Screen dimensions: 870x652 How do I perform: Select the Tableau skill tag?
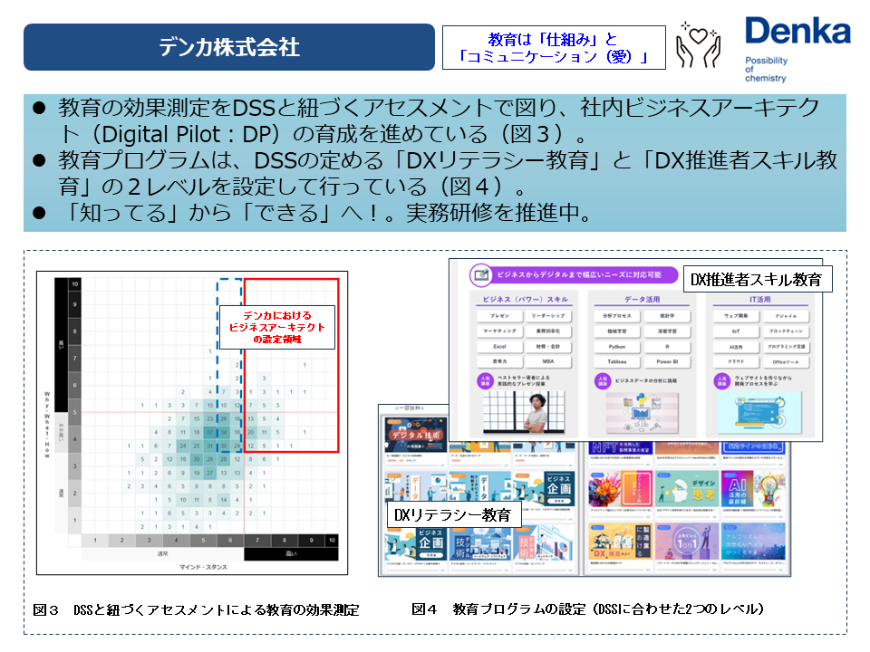[617, 361]
